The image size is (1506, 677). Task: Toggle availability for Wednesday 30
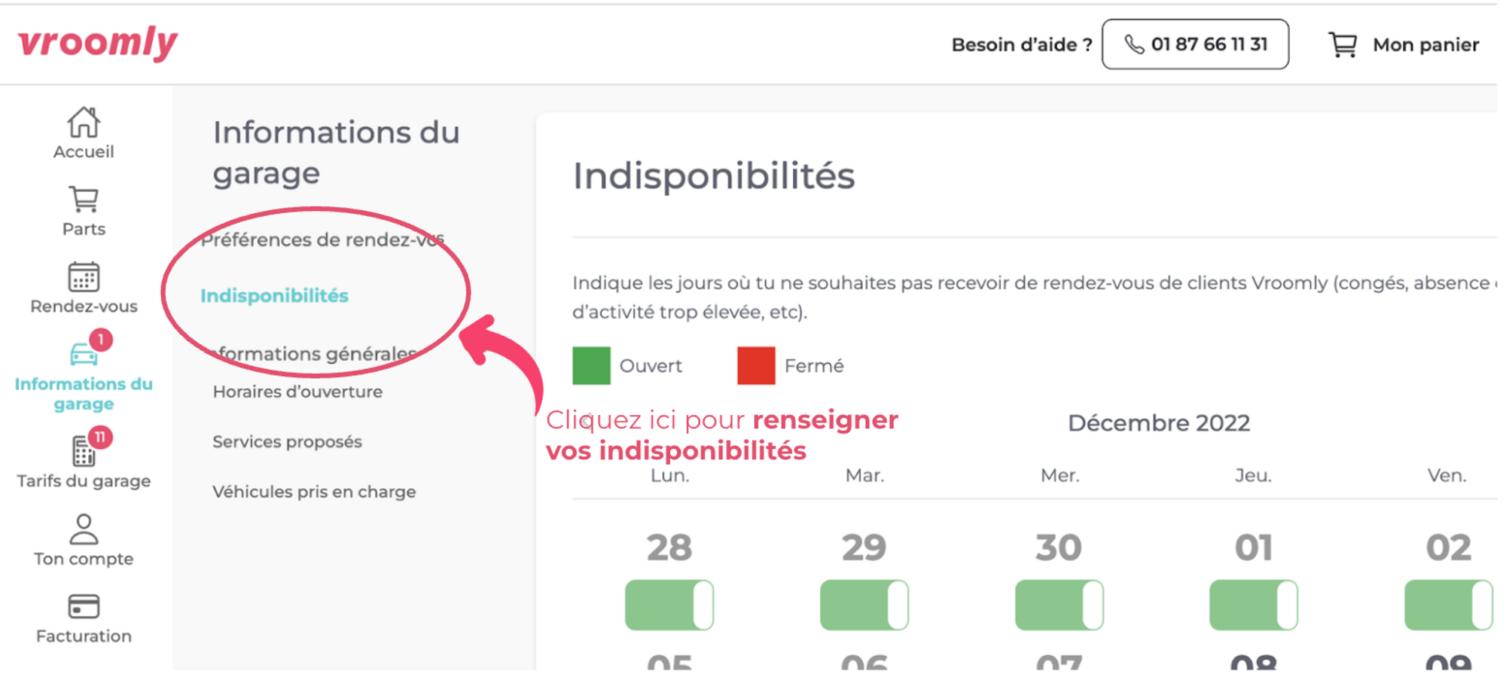[1059, 605]
